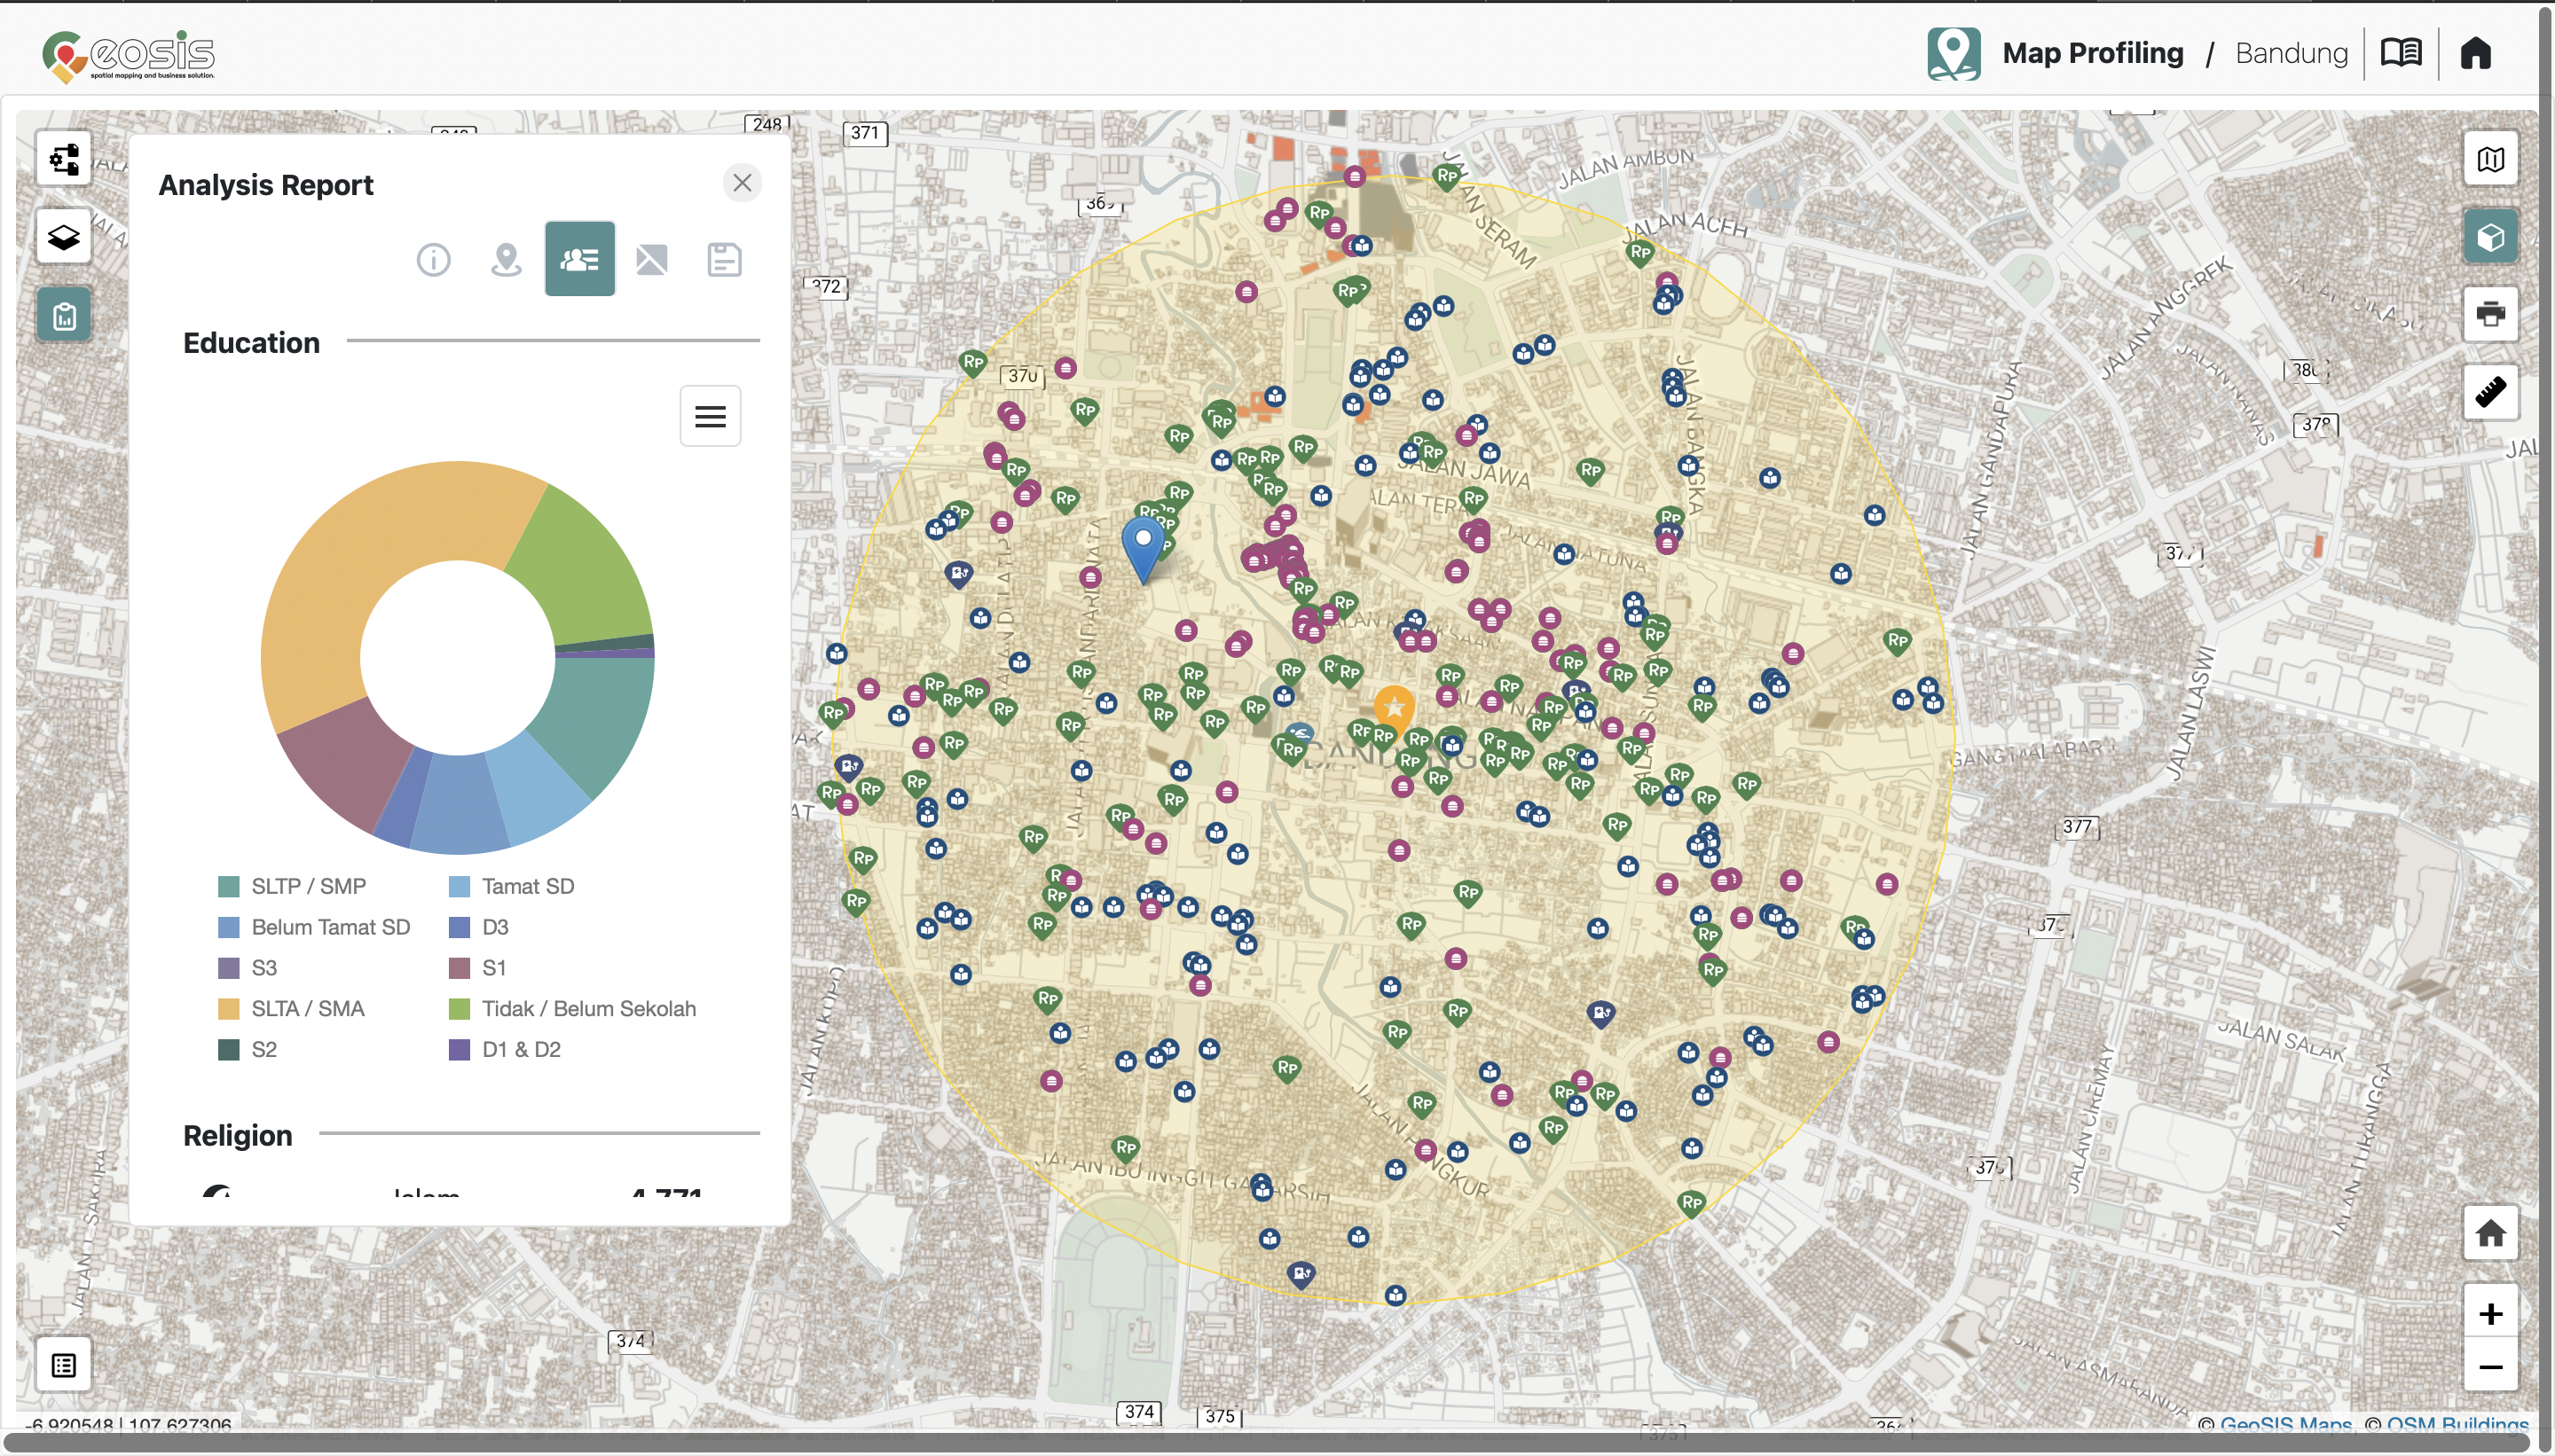Go to home via header house icon

click(x=2476, y=53)
